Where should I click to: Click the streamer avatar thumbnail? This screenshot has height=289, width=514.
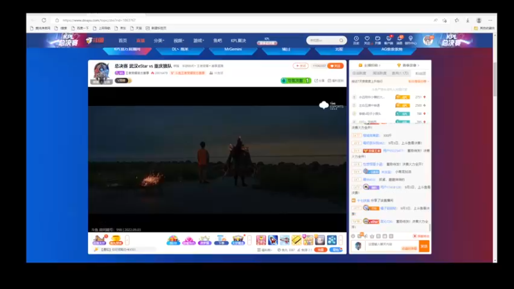pos(102,72)
